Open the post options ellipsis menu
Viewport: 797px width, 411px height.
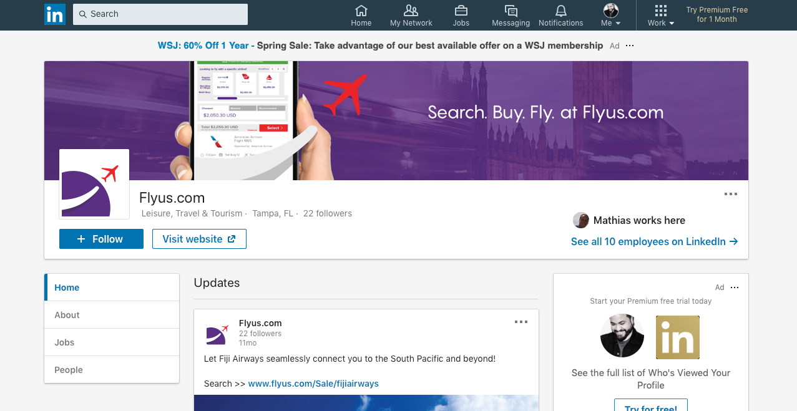point(521,322)
